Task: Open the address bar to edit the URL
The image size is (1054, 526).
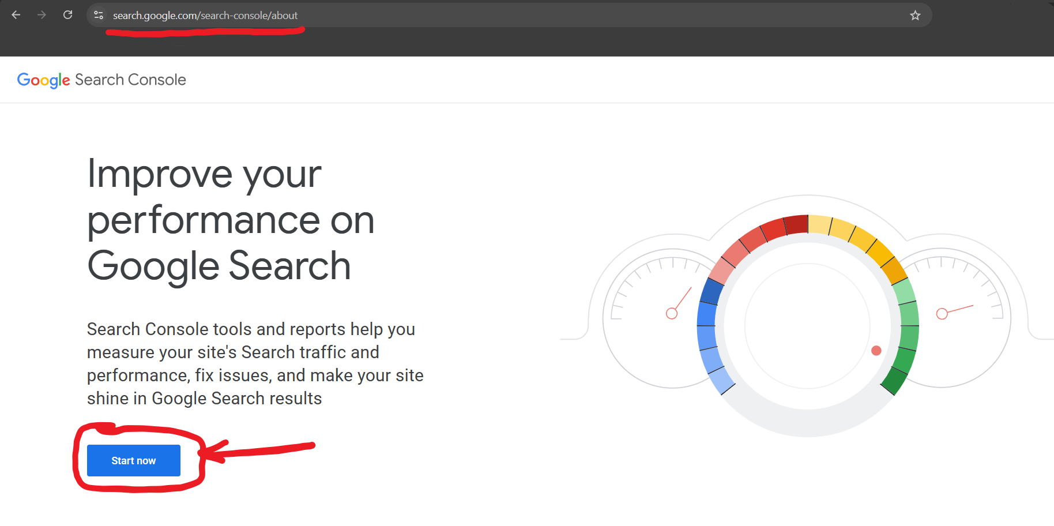Action: pyautogui.click(x=404, y=15)
